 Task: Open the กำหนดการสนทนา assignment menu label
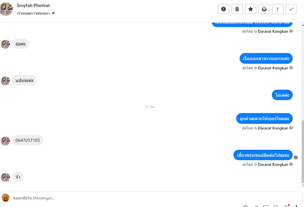coord(33,13)
